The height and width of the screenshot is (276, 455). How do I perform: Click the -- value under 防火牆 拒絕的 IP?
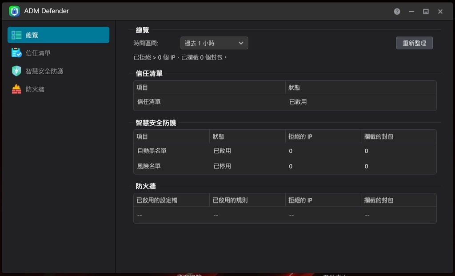tap(291, 215)
